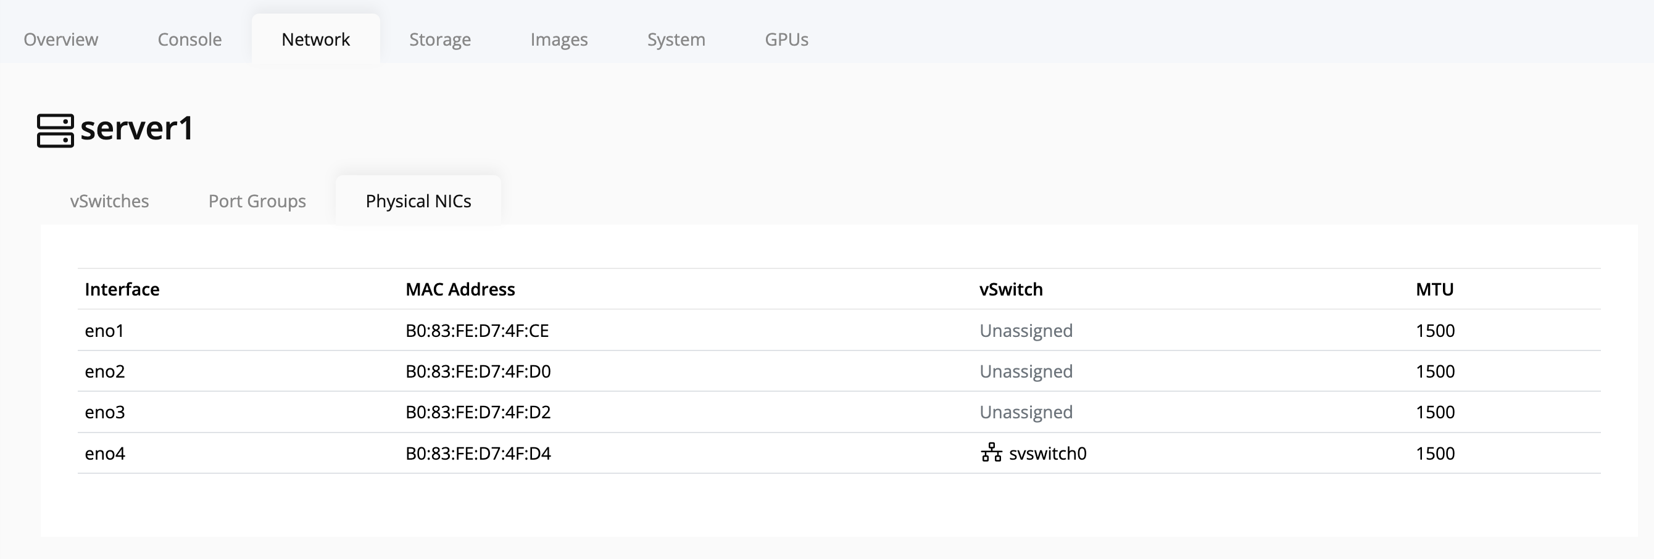Show the vSwitches sub-tab
This screenshot has width=1654, height=559.
[x=109, y=201]
